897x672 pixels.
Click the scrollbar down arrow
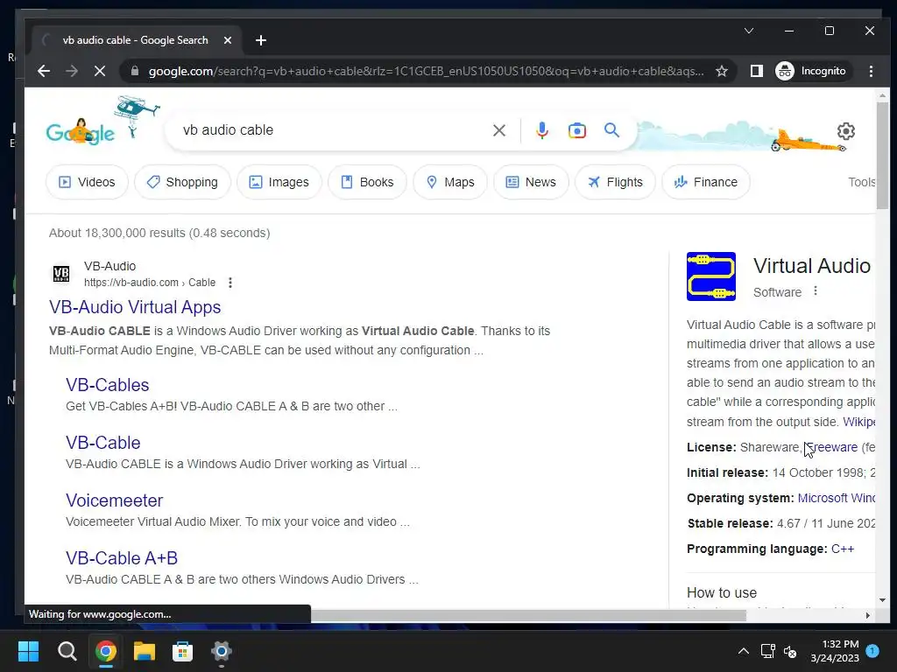(x=882, y=600)
